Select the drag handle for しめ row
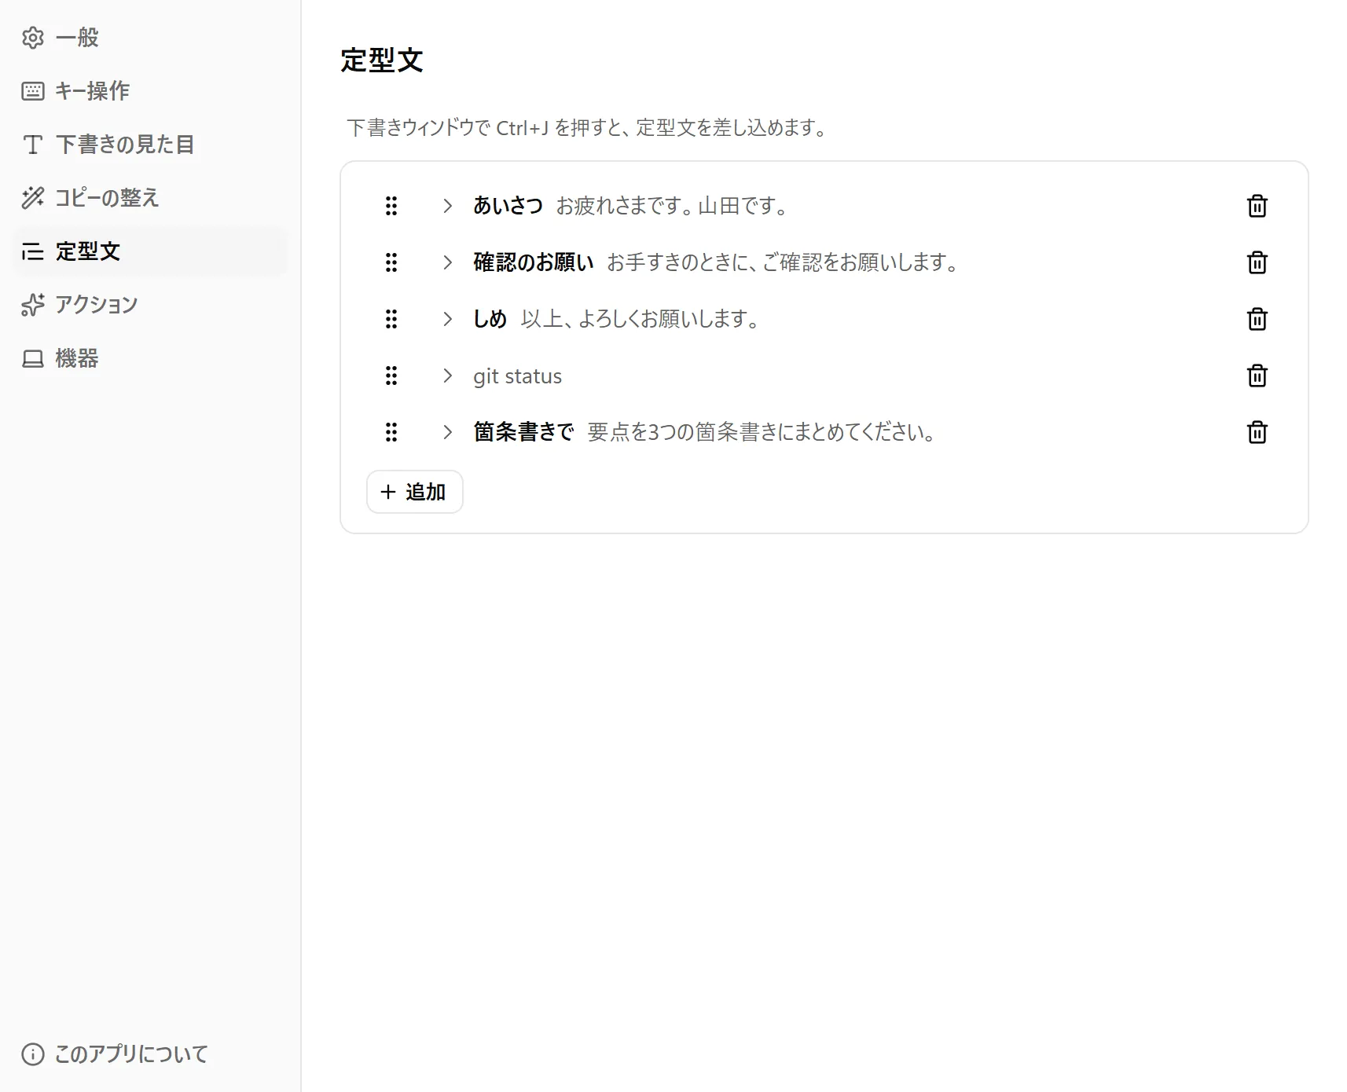This screenshot has height=1092, width=1347. click(391, 319)
